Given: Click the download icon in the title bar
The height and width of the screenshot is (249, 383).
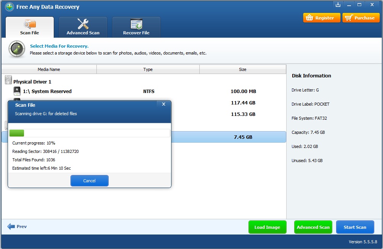Looking at the screenshot, I should click(x=338, y=5).
